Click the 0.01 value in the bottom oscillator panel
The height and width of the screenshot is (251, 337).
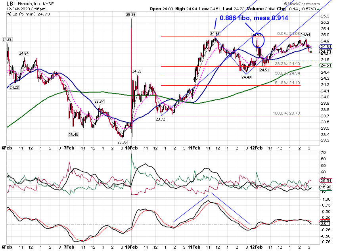point(325,224)
